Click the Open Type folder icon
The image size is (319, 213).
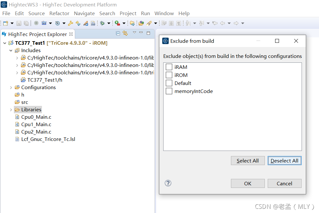(x=141, y=23)
